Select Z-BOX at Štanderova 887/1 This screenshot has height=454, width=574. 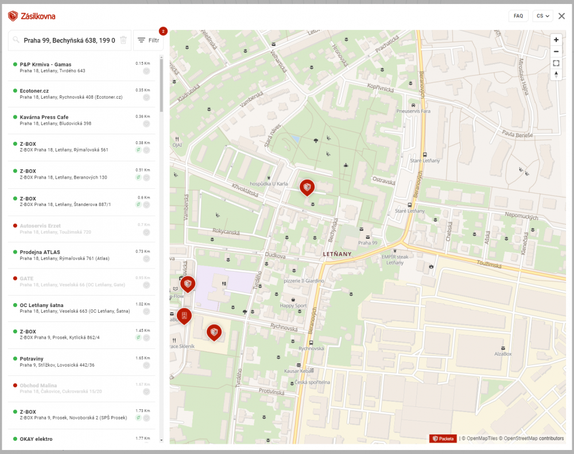point(82,201)
